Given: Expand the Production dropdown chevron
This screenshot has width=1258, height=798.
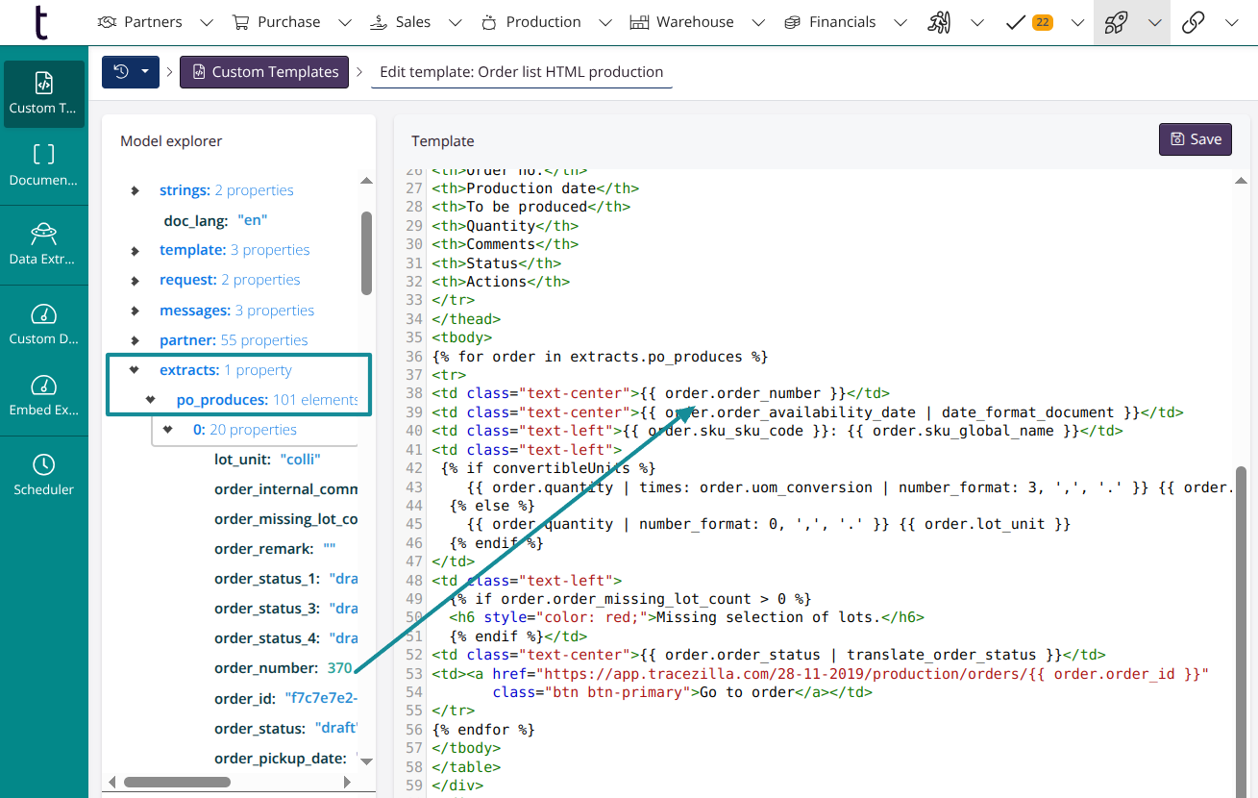Looking at the screenshot, I should tap(604, 22).
